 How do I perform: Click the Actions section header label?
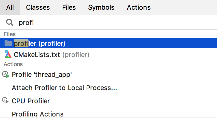[13, 64]
